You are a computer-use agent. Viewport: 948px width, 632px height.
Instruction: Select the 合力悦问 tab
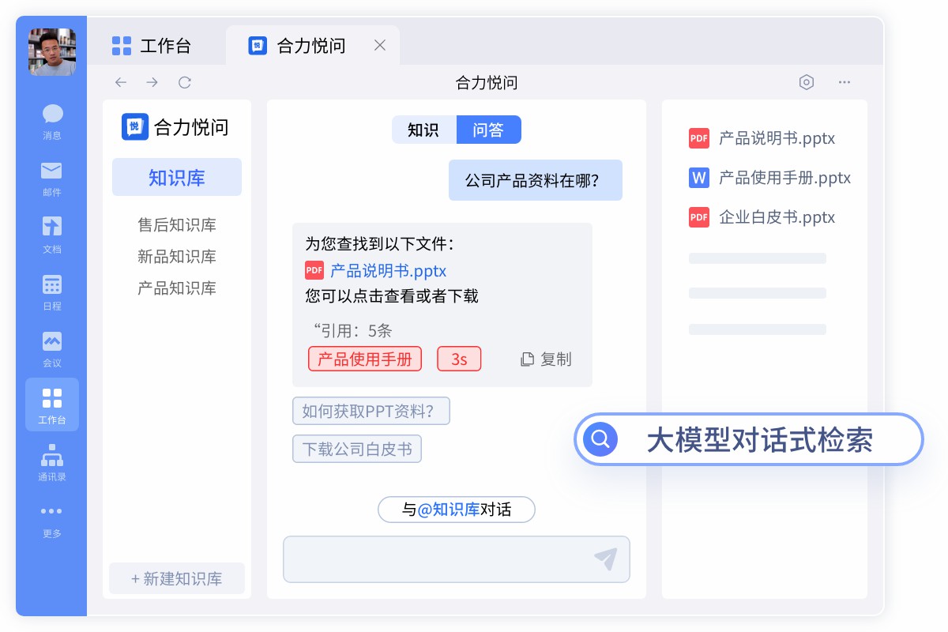308,45
